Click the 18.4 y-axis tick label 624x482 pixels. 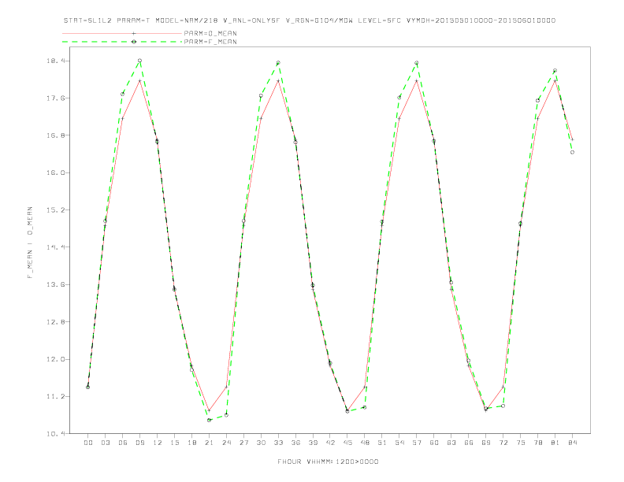[x=56, y=61]
